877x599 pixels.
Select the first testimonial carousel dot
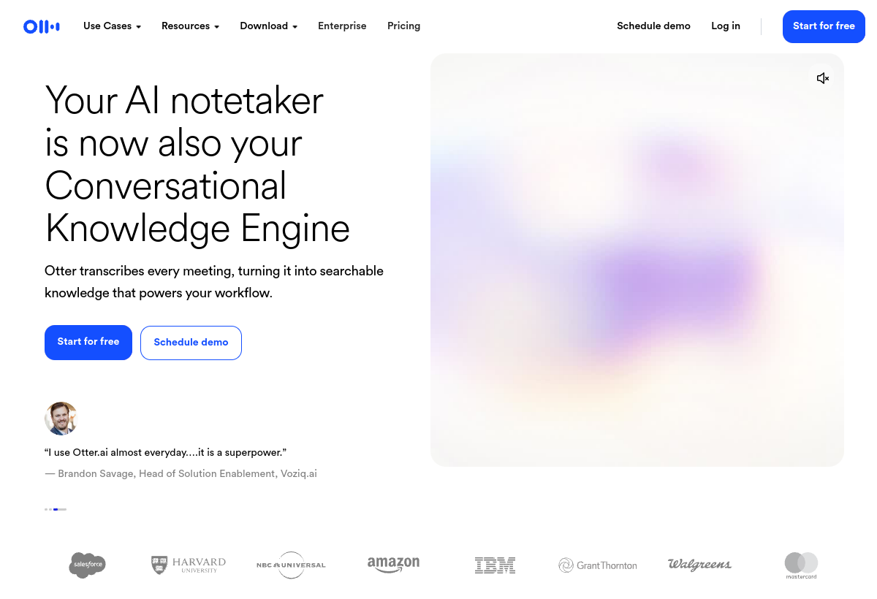(x=46, y=509)
